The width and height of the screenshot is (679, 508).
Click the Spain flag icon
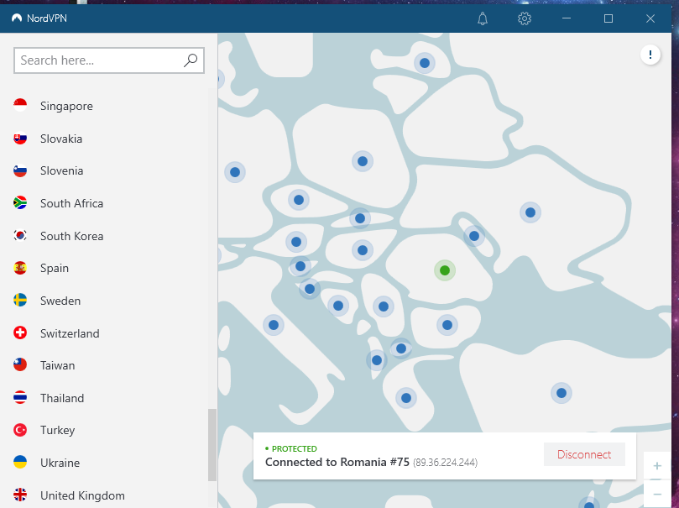tap(20, 268)
